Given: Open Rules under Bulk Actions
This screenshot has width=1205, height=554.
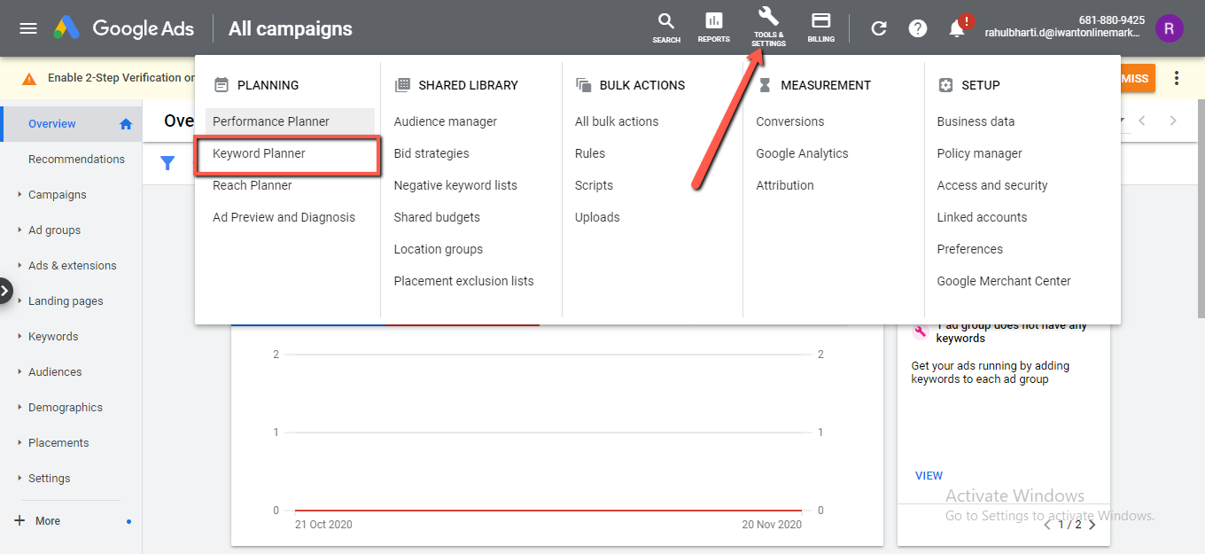Looking at the screenshot, I should click(x=590, y=153).
